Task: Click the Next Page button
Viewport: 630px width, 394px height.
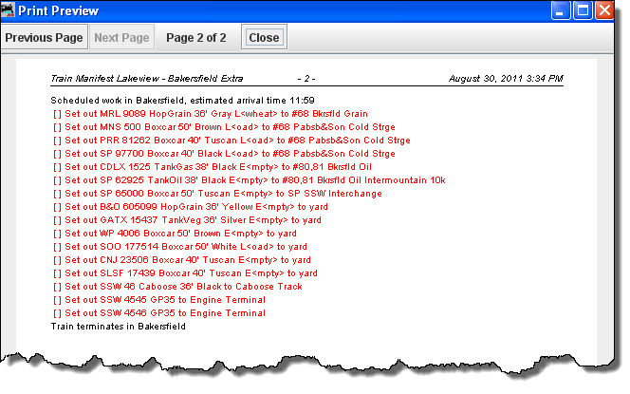Action: pos(120,38)
